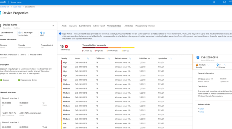Open the cloud feedback icon in header
This screenshot has height=129, width=232.
(224, 2)
